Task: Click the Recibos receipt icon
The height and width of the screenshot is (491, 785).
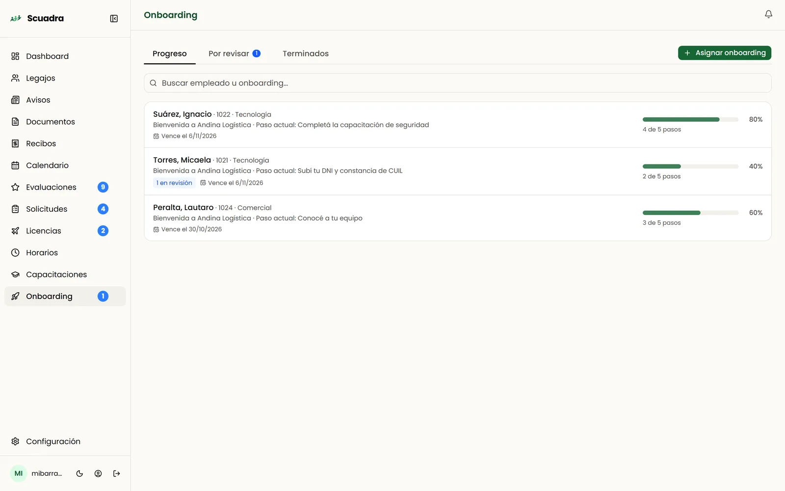Action: click(x=15, y=143)
